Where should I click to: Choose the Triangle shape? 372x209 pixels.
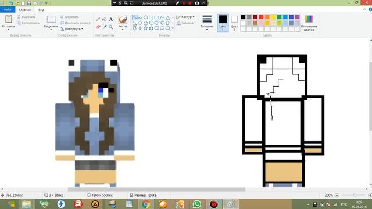coord(167,17)
